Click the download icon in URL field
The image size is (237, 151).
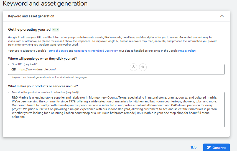133,67
